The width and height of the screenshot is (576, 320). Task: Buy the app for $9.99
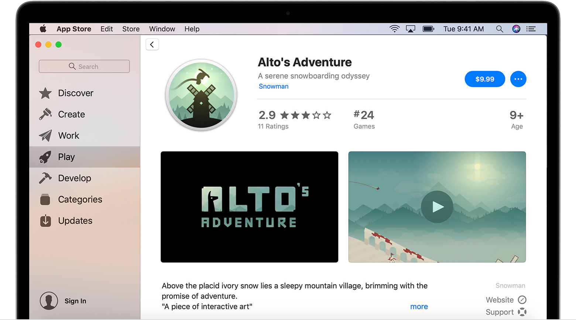coord(485,79)
